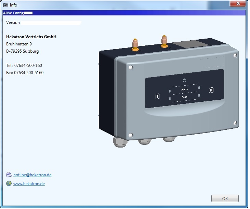
Task: Click the Tel.: 07634-500-160 line
Action: pyautogui.click(x=24, y=66)
